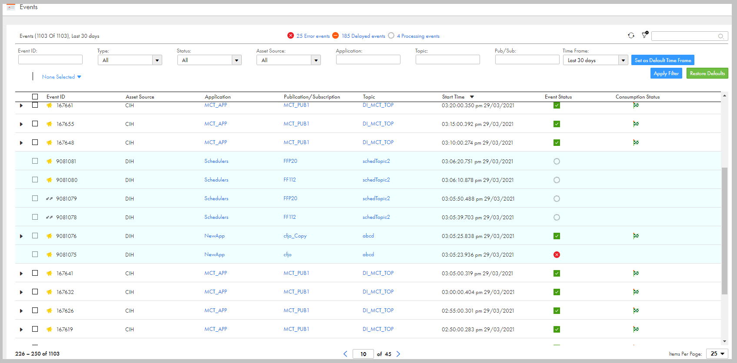Click the processing events spinner icon

tap(391, 36)
